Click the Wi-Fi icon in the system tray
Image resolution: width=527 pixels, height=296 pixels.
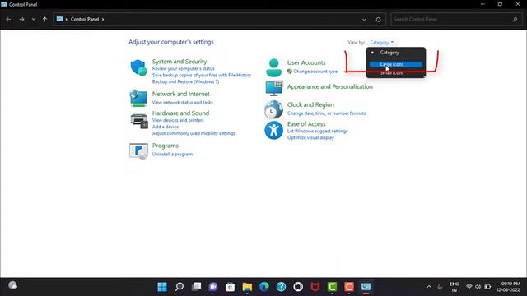pyautogui.click(x=469, y=287)
